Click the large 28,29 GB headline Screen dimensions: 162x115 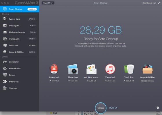(x=101, y=30)
